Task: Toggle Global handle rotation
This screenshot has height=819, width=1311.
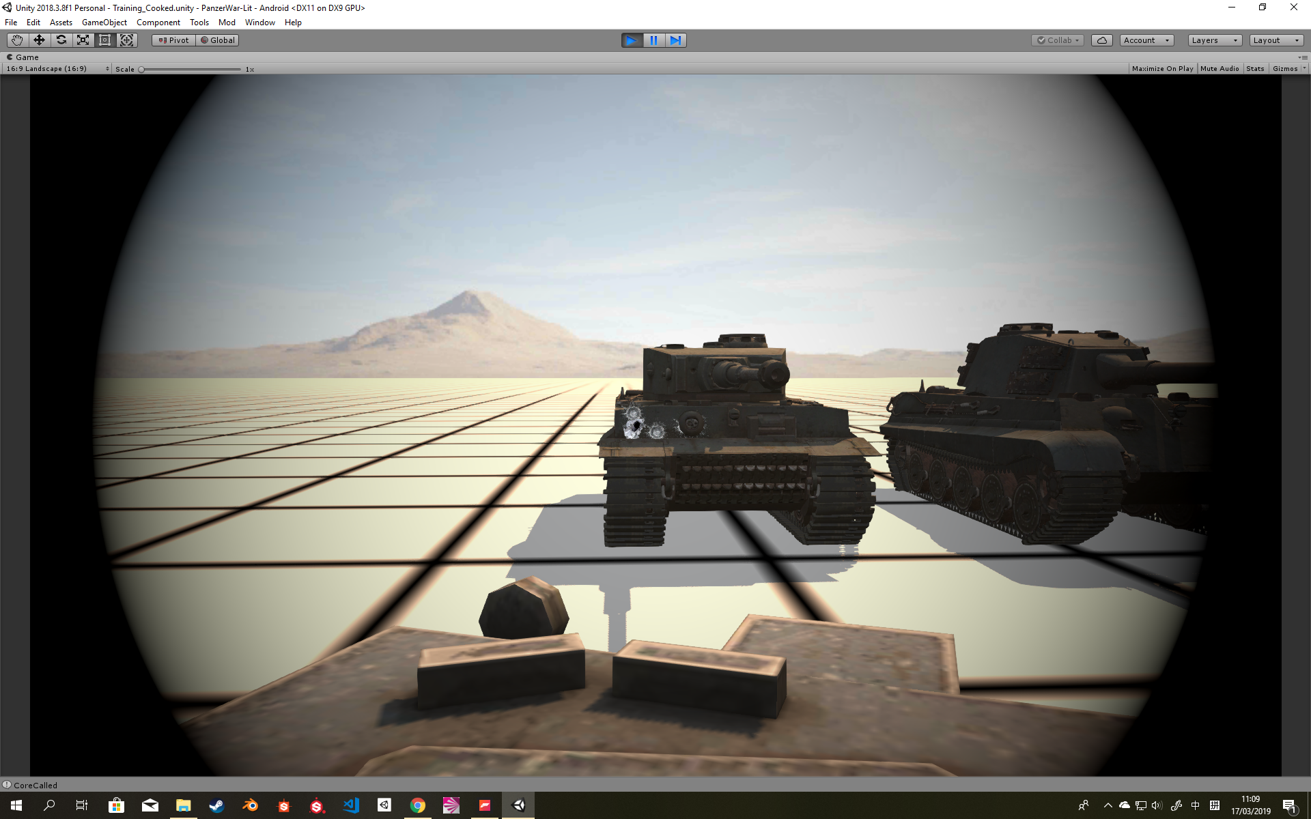Action: point(217,40)
